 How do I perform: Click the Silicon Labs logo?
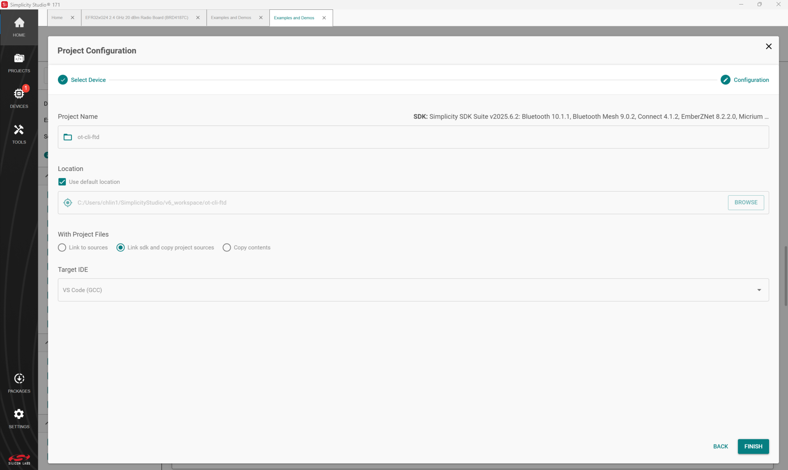pos(19,459)
